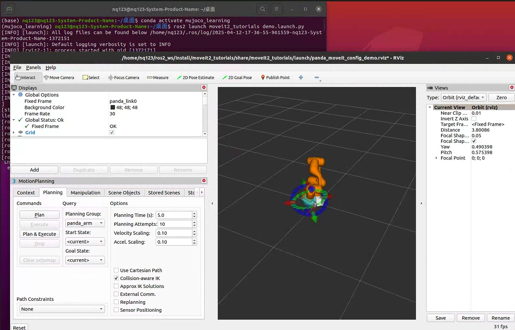Uncheck Collision-aware IK
This screenshot has width=515, height=330.
[x=116, y=278]
